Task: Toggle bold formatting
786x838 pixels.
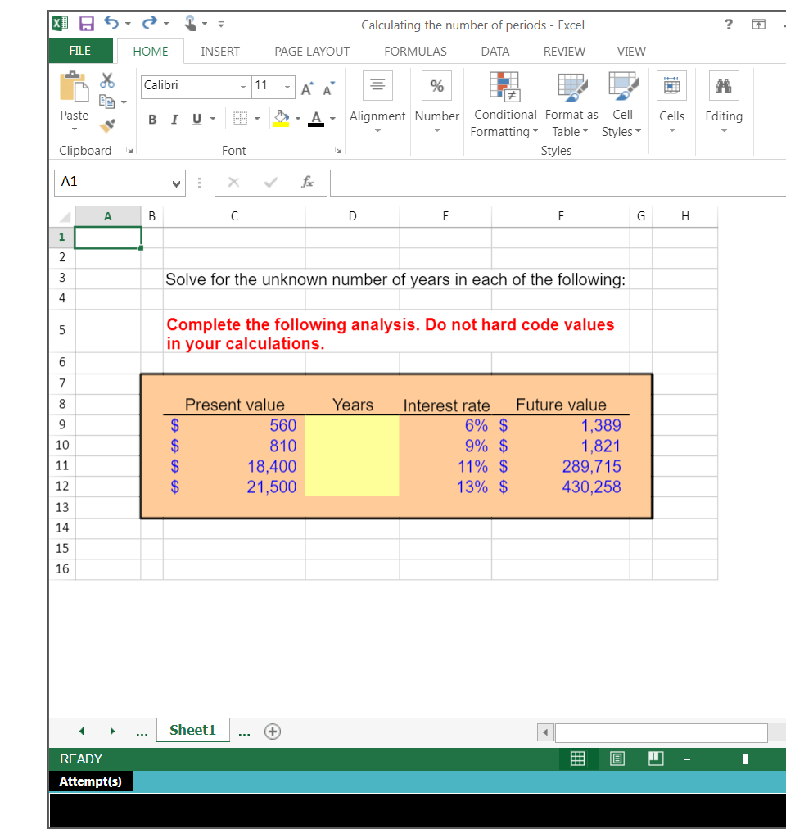Action: [151, 119]
